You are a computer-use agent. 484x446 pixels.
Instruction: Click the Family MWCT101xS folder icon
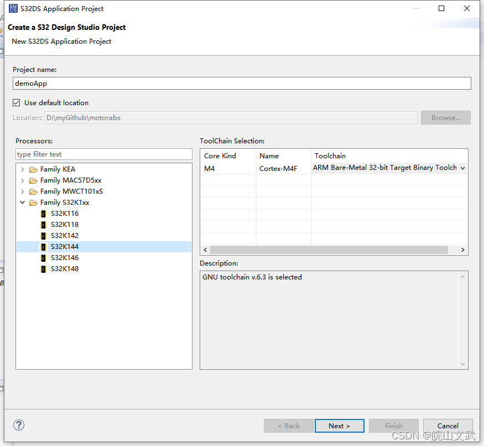(x=33, y=191)
